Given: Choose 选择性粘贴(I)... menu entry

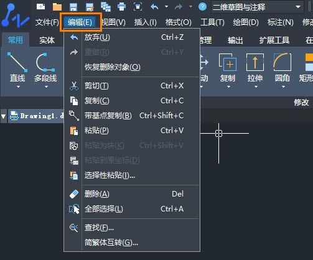Looking at the screenshot, I should (x=132, y=175).
